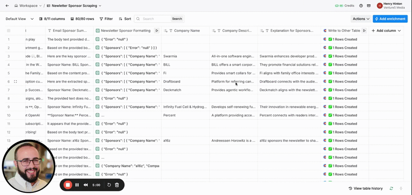Open the help question mark icon
The height and width of the screenshot is (195, 412).
tap(361, 6)
